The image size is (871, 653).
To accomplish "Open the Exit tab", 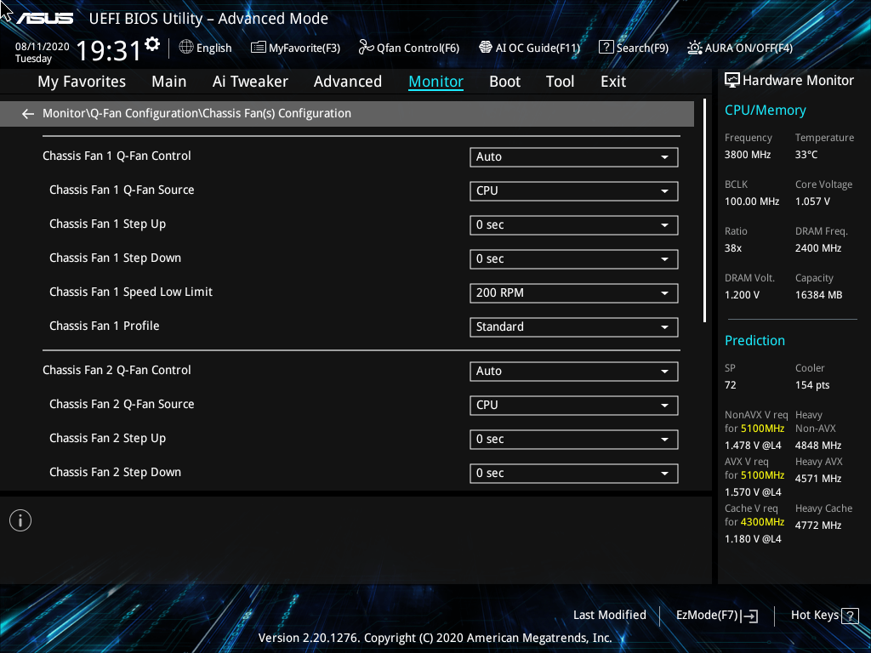I will (x=613, y=82).
